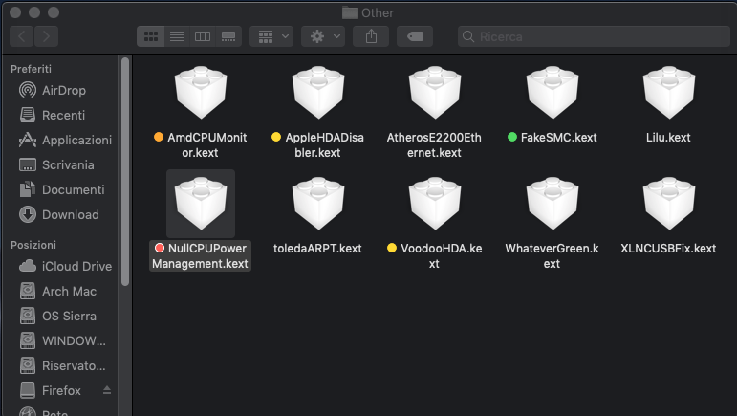Focus the Ricerca search field
Viewport: 737px width, 416px height.
point(594,36)
